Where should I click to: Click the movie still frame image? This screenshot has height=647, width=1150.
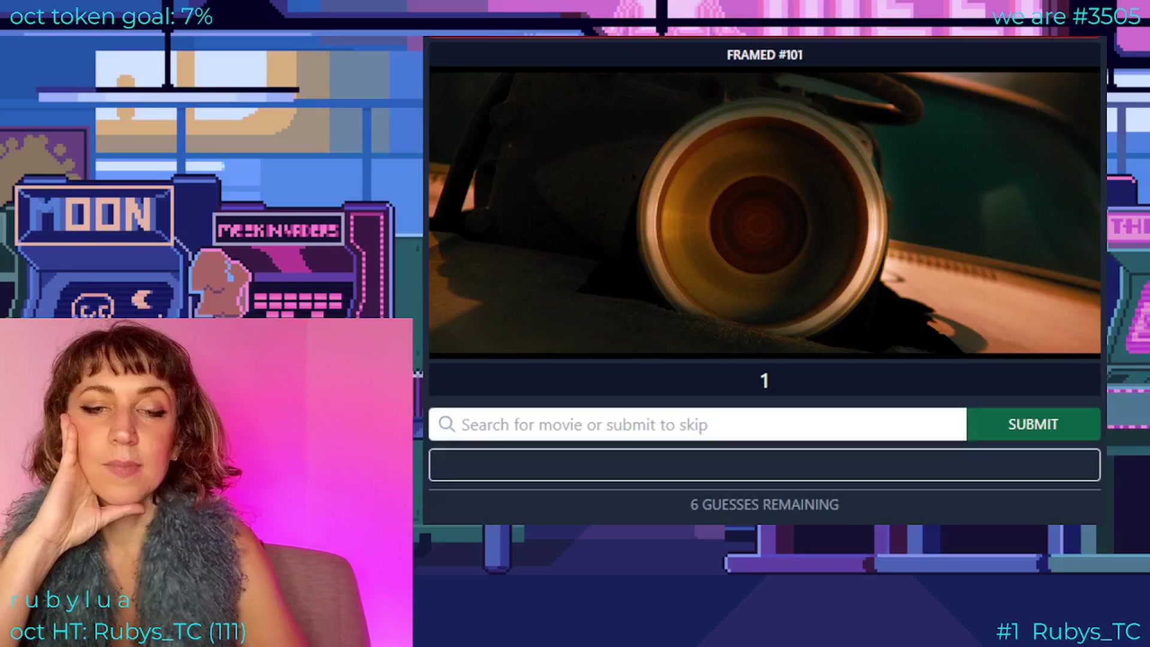point(765,213)
